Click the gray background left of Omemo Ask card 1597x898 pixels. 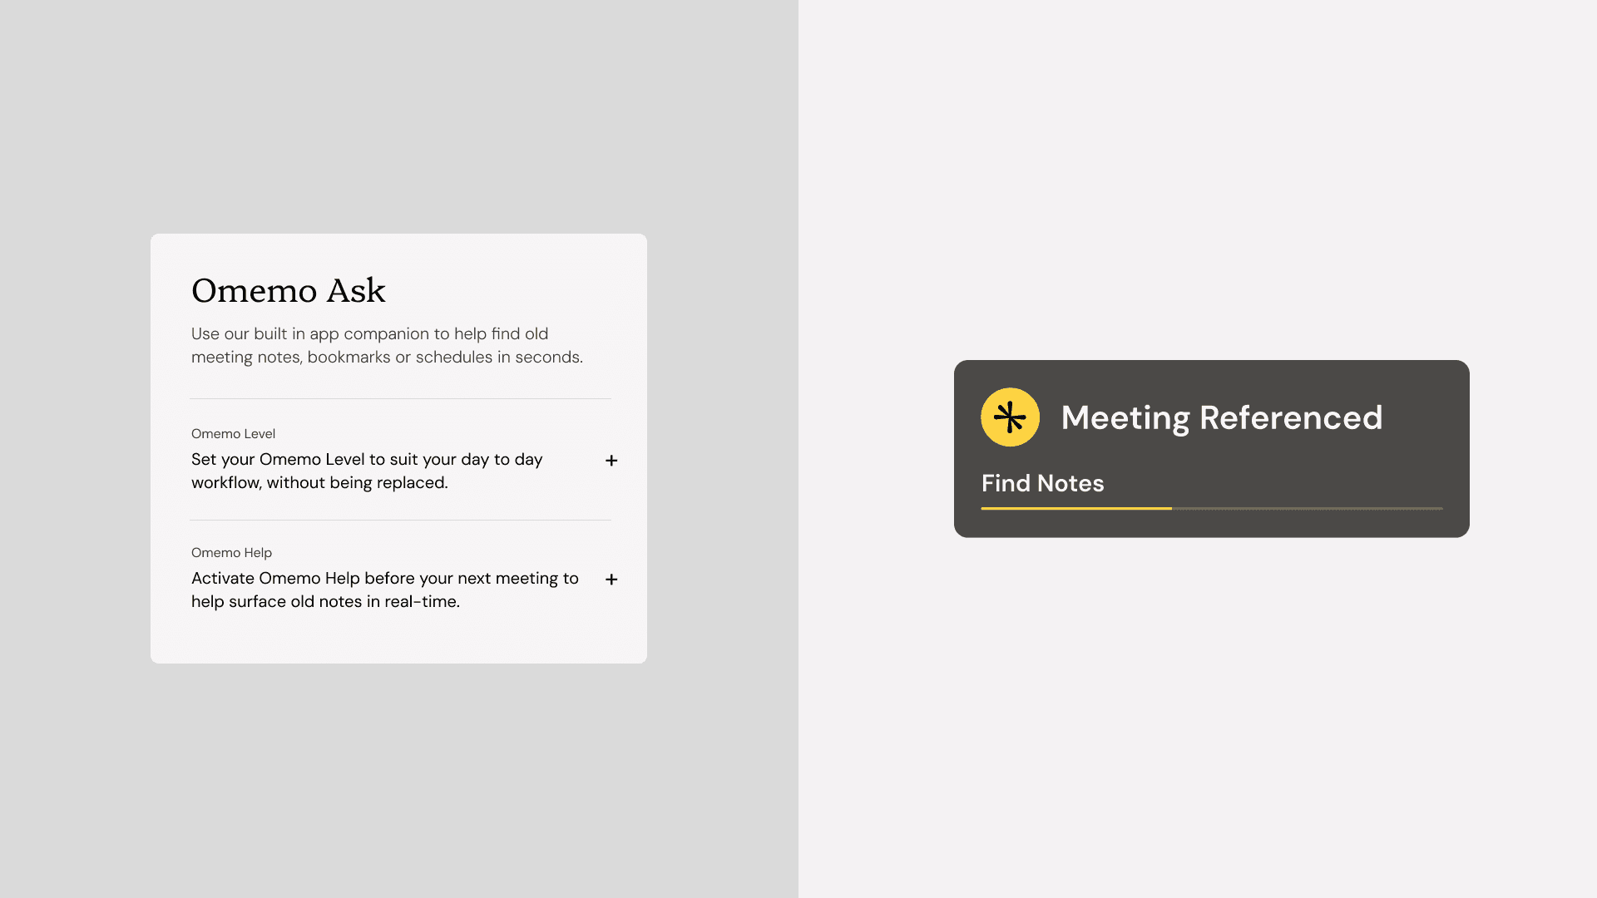click(x=75, y=449)
